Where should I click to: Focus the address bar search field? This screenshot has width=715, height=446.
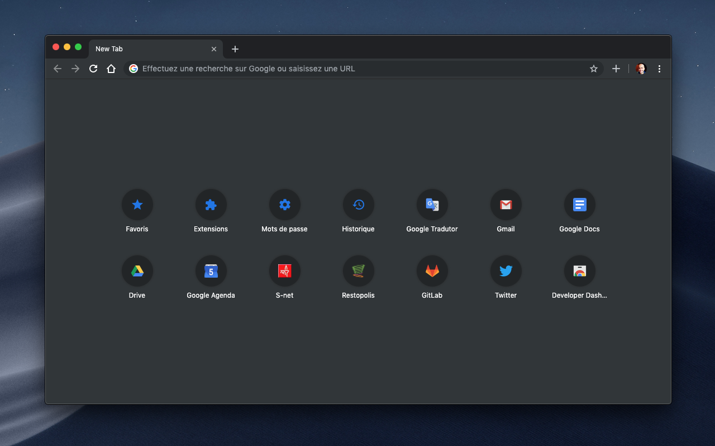point(363,69)
